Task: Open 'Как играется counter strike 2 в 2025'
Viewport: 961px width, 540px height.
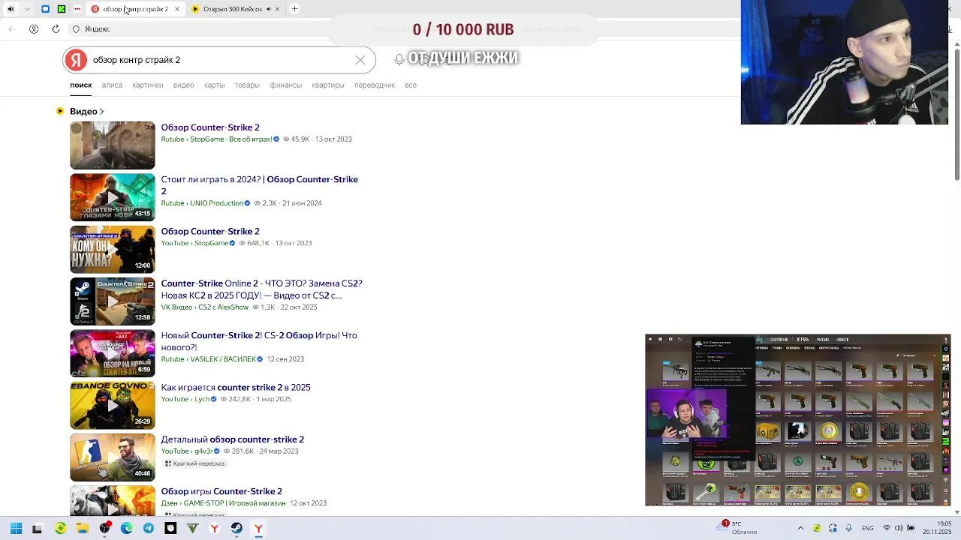Action: (x=236, y=387)
